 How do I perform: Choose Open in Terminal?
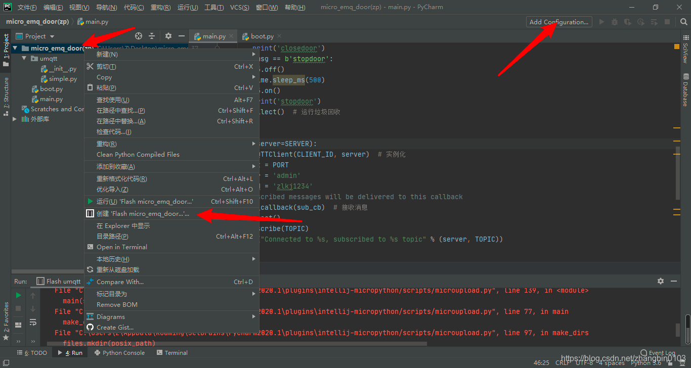point(171,247)
